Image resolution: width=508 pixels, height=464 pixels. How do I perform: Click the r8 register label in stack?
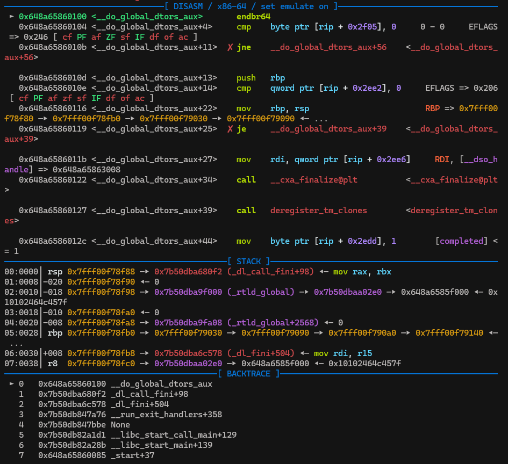(x=53, y=364)
